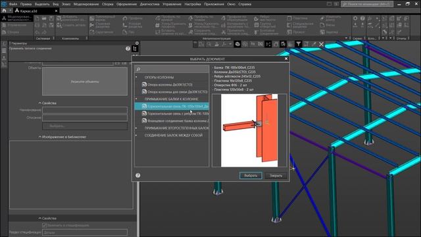The image size is (421, 237).
Task: Open the Файл menu
Action: (x=13, y=4)
